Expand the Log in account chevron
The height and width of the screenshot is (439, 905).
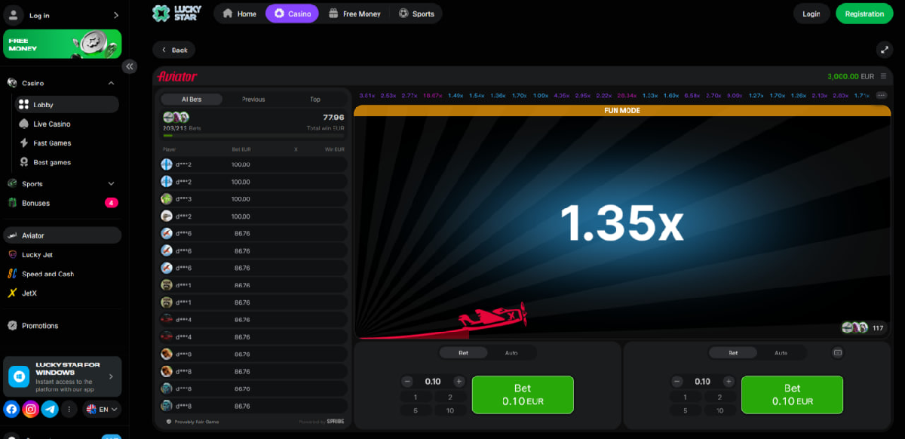115,15
